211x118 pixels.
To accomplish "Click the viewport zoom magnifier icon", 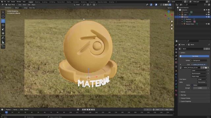I will (x=172, y=22).
